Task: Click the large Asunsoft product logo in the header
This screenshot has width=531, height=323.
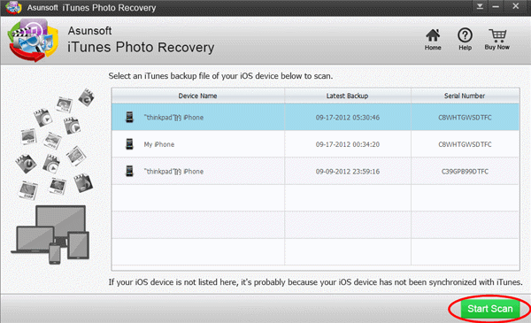Action: point(34,41)
